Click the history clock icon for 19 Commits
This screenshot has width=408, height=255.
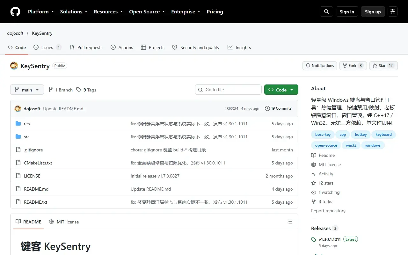pyautogui.click(x=267, y=108)
